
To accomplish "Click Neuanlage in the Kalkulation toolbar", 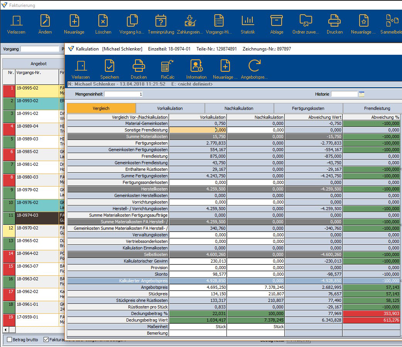I will click(224, 69).
